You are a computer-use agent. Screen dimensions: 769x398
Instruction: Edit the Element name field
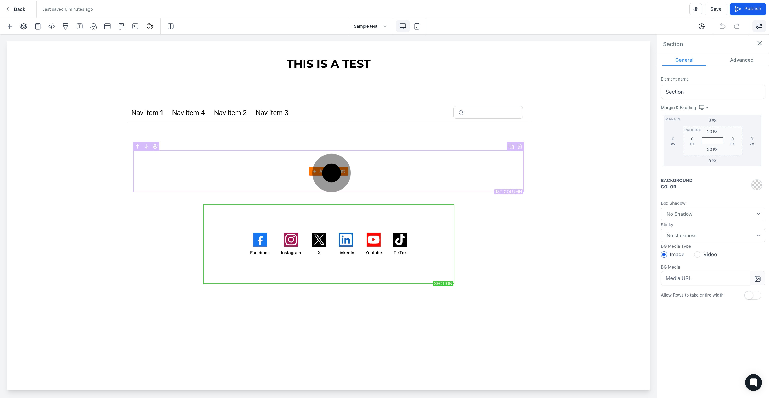[712, 92]
